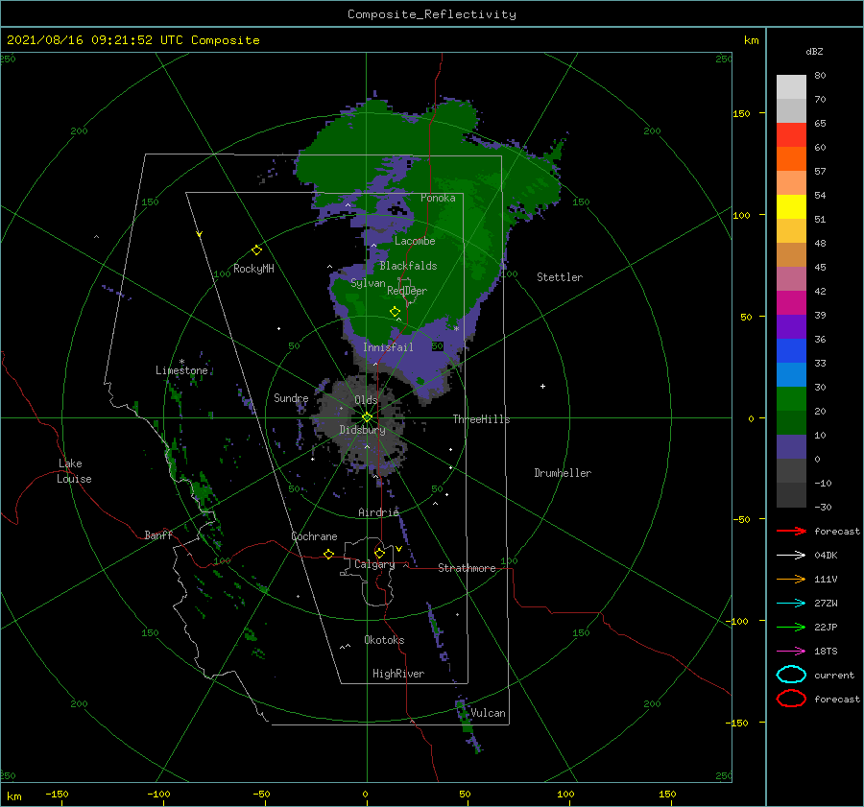Click the Lake Louise label
This screenshot has width=864, height=807.
tap(74, 471)
